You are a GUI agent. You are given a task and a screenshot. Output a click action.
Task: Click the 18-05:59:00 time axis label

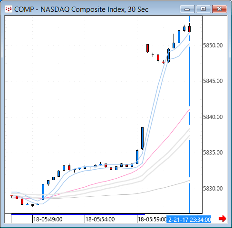coord(152,219)
